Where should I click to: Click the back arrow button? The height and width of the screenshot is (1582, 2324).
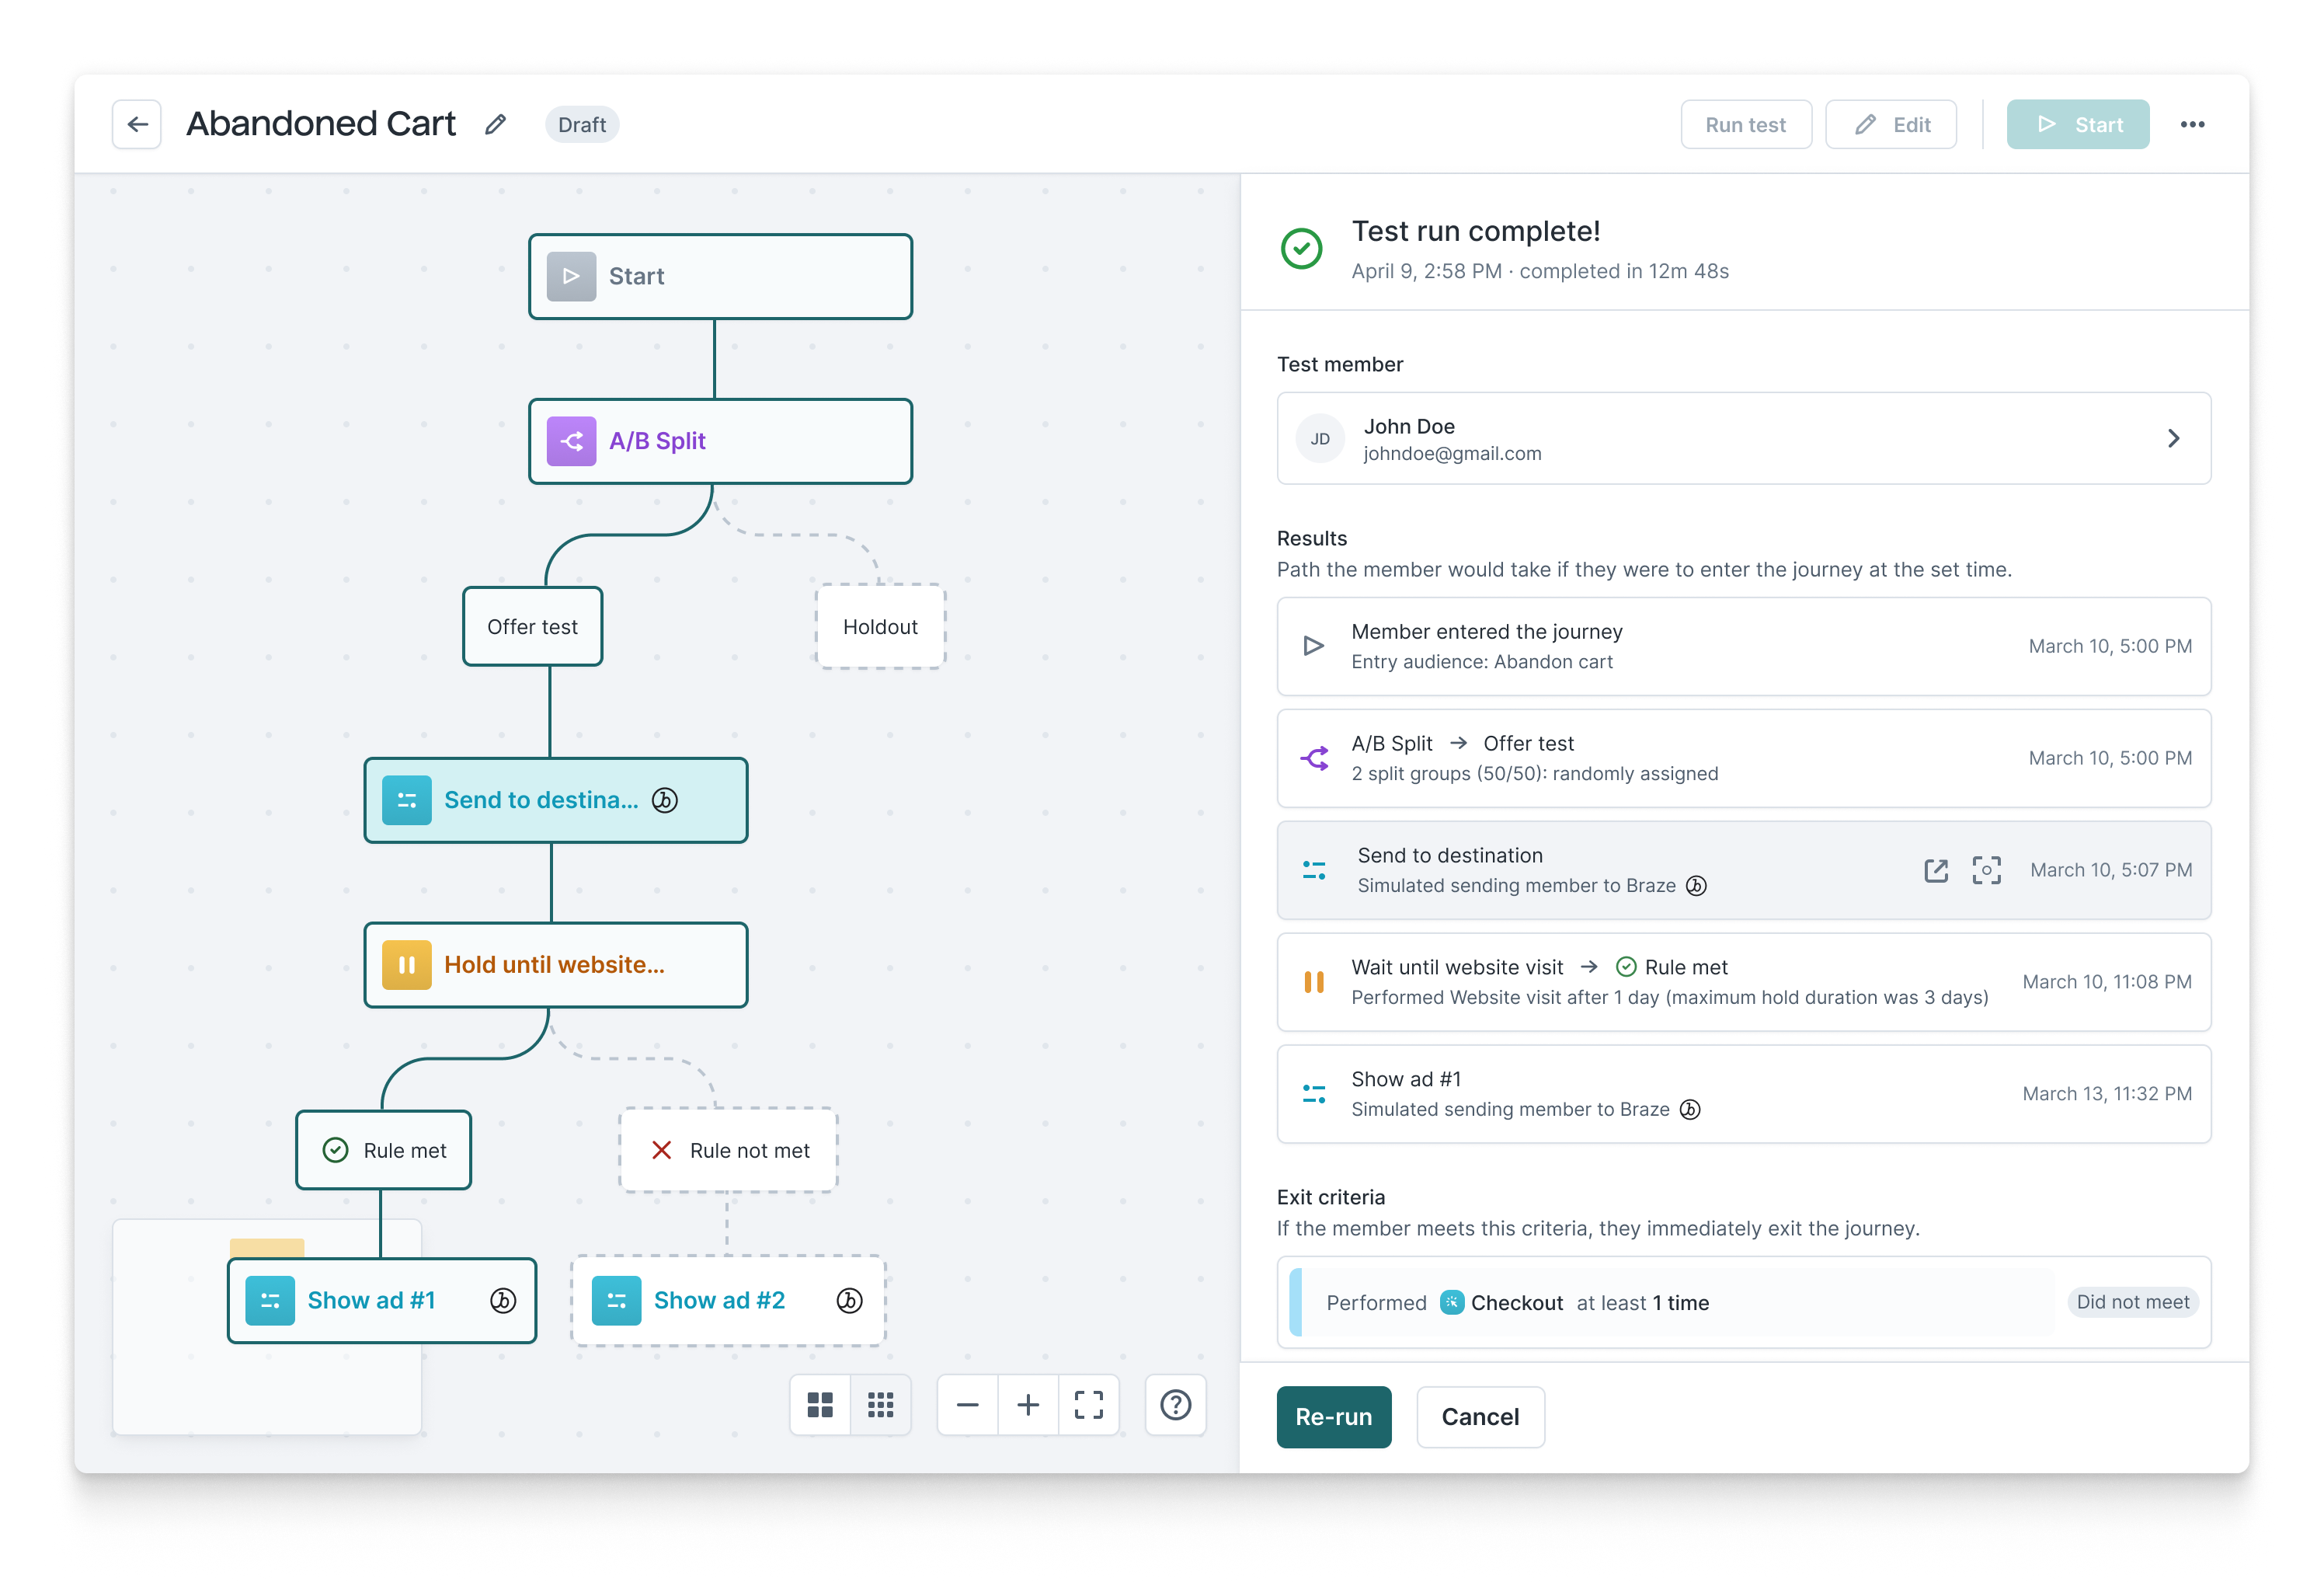(137, 124)
